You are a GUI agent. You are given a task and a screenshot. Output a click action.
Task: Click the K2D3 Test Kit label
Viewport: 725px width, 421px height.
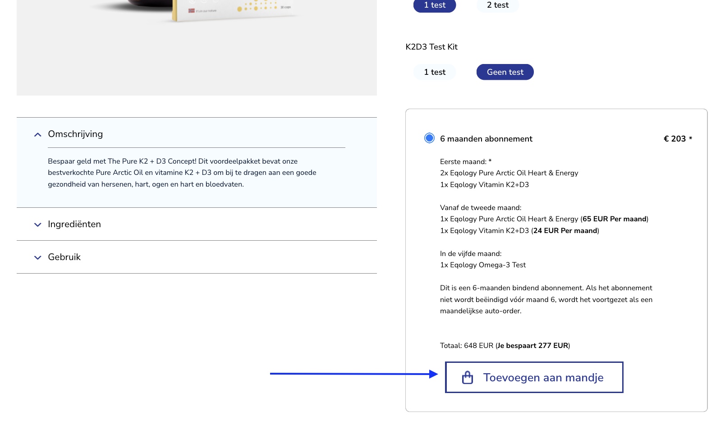tap(431, 47)
